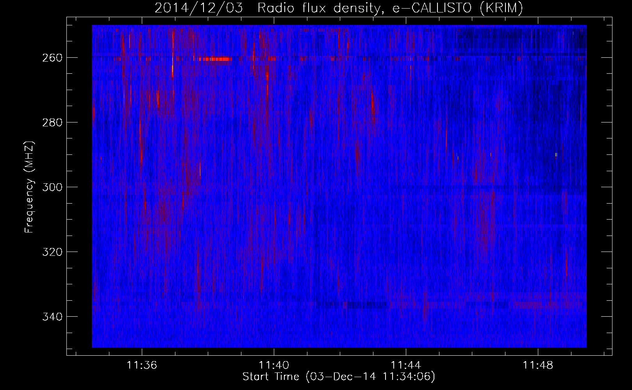Image resolution: width=632 pixels, height=390 pixels.
Task: Click the 'Start Time (03-Dec-14 11:34:06)' label
Action: [339, 377]
